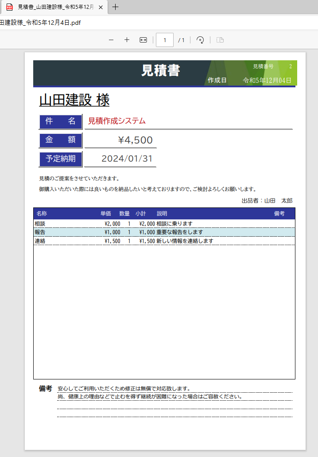Click the 名称 column header
Viewport: 318px width, 457px height.
click(42, 214)
